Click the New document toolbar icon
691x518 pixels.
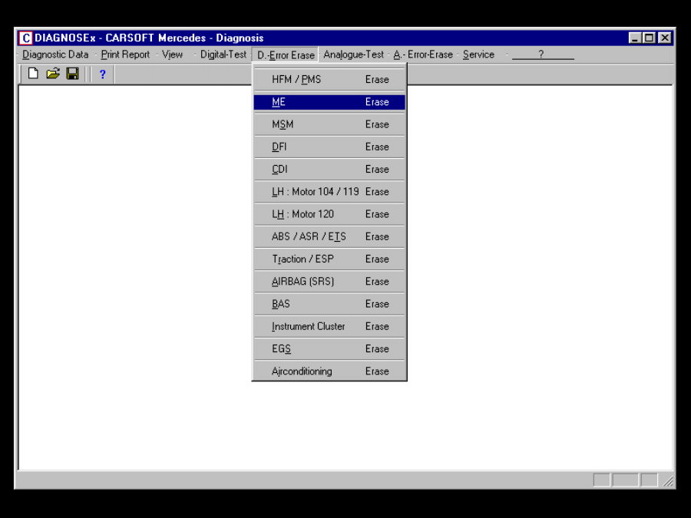point(33,74)
